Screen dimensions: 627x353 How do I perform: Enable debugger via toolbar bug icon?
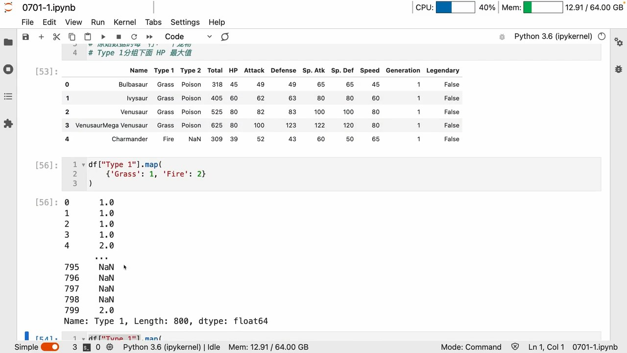(x=502, y=37)
